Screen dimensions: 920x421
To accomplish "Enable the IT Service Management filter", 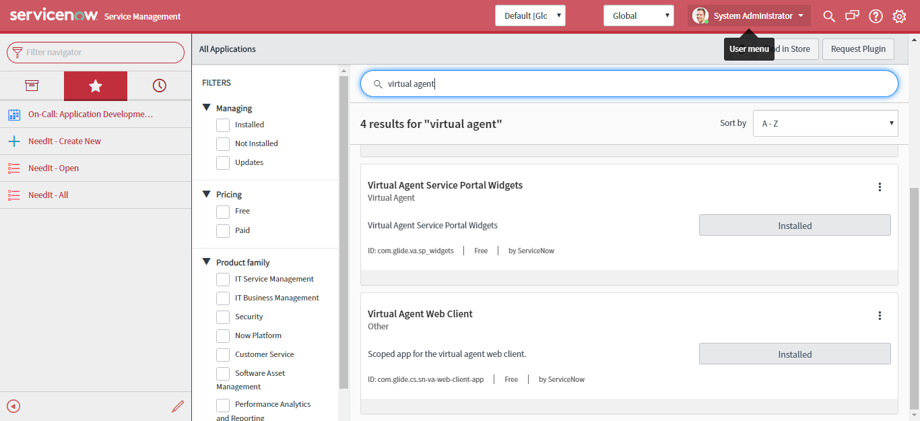I will [x=222, y=279].
